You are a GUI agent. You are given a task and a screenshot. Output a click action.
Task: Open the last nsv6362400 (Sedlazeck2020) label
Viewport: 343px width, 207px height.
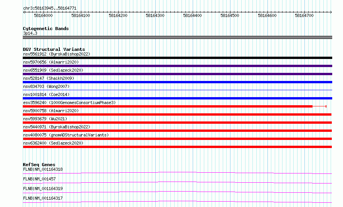point(53,143)
